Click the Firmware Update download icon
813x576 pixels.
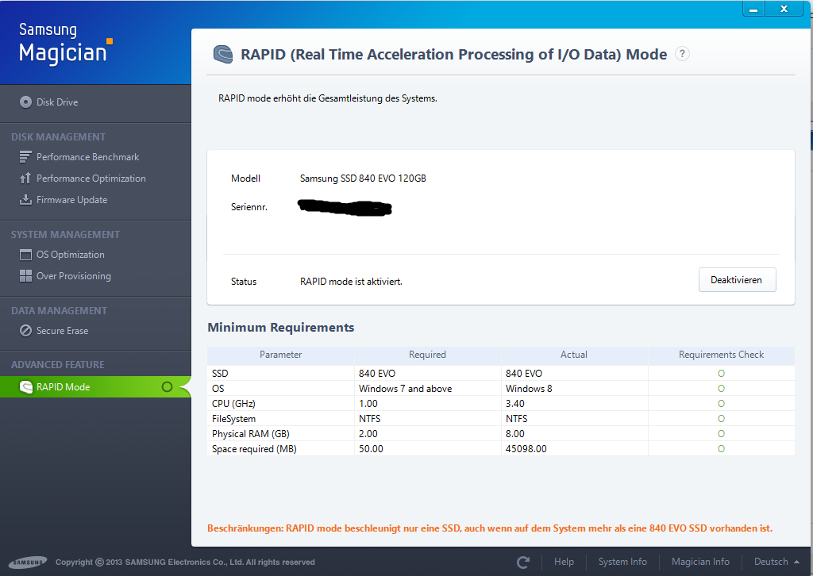[25, 199]
